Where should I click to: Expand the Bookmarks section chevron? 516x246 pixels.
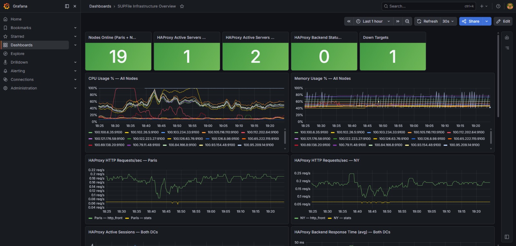pos(75,28)
